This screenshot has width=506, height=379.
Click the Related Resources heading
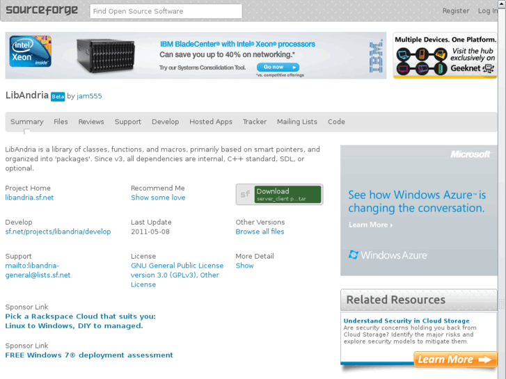pos(395,300)
